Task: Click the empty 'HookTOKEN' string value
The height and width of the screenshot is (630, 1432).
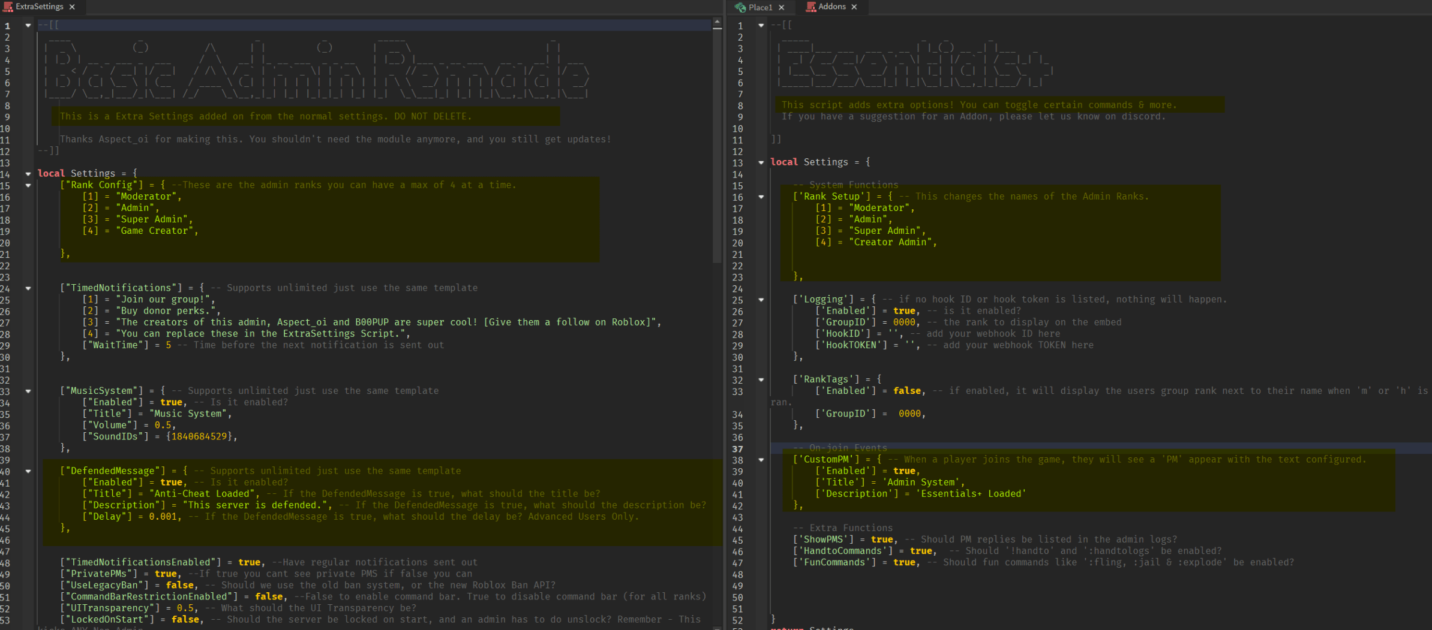Action: pyautogui.click(x=910, y=345)
